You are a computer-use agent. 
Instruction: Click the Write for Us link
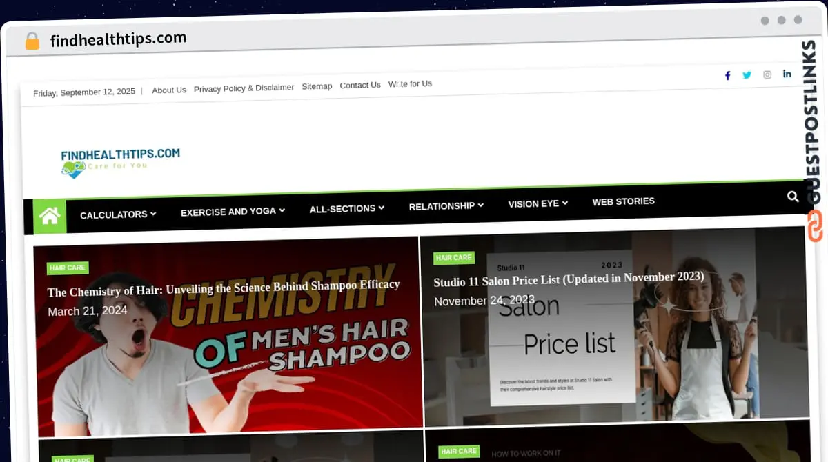click(x=410, y=83)
